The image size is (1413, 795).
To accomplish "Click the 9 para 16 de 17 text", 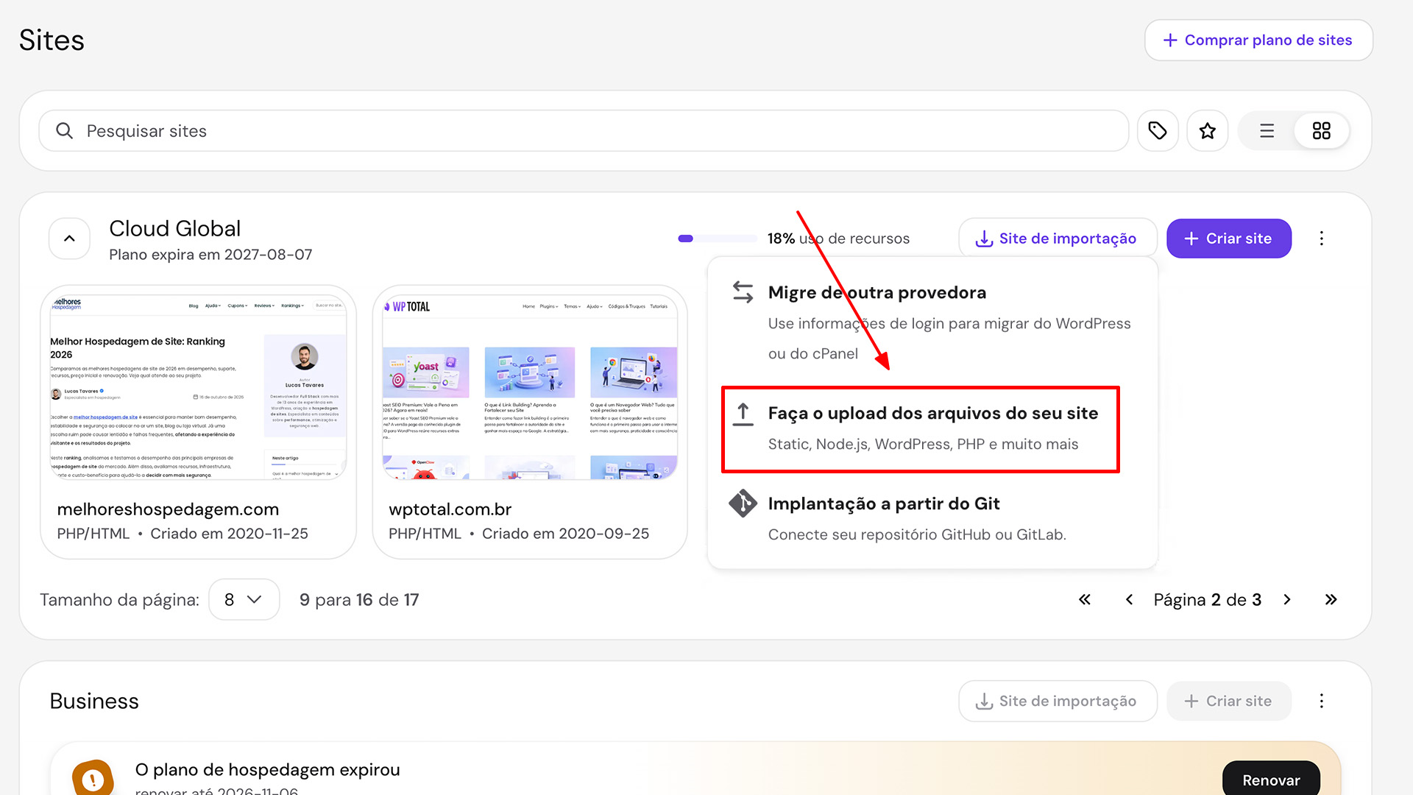I will 359,600.
